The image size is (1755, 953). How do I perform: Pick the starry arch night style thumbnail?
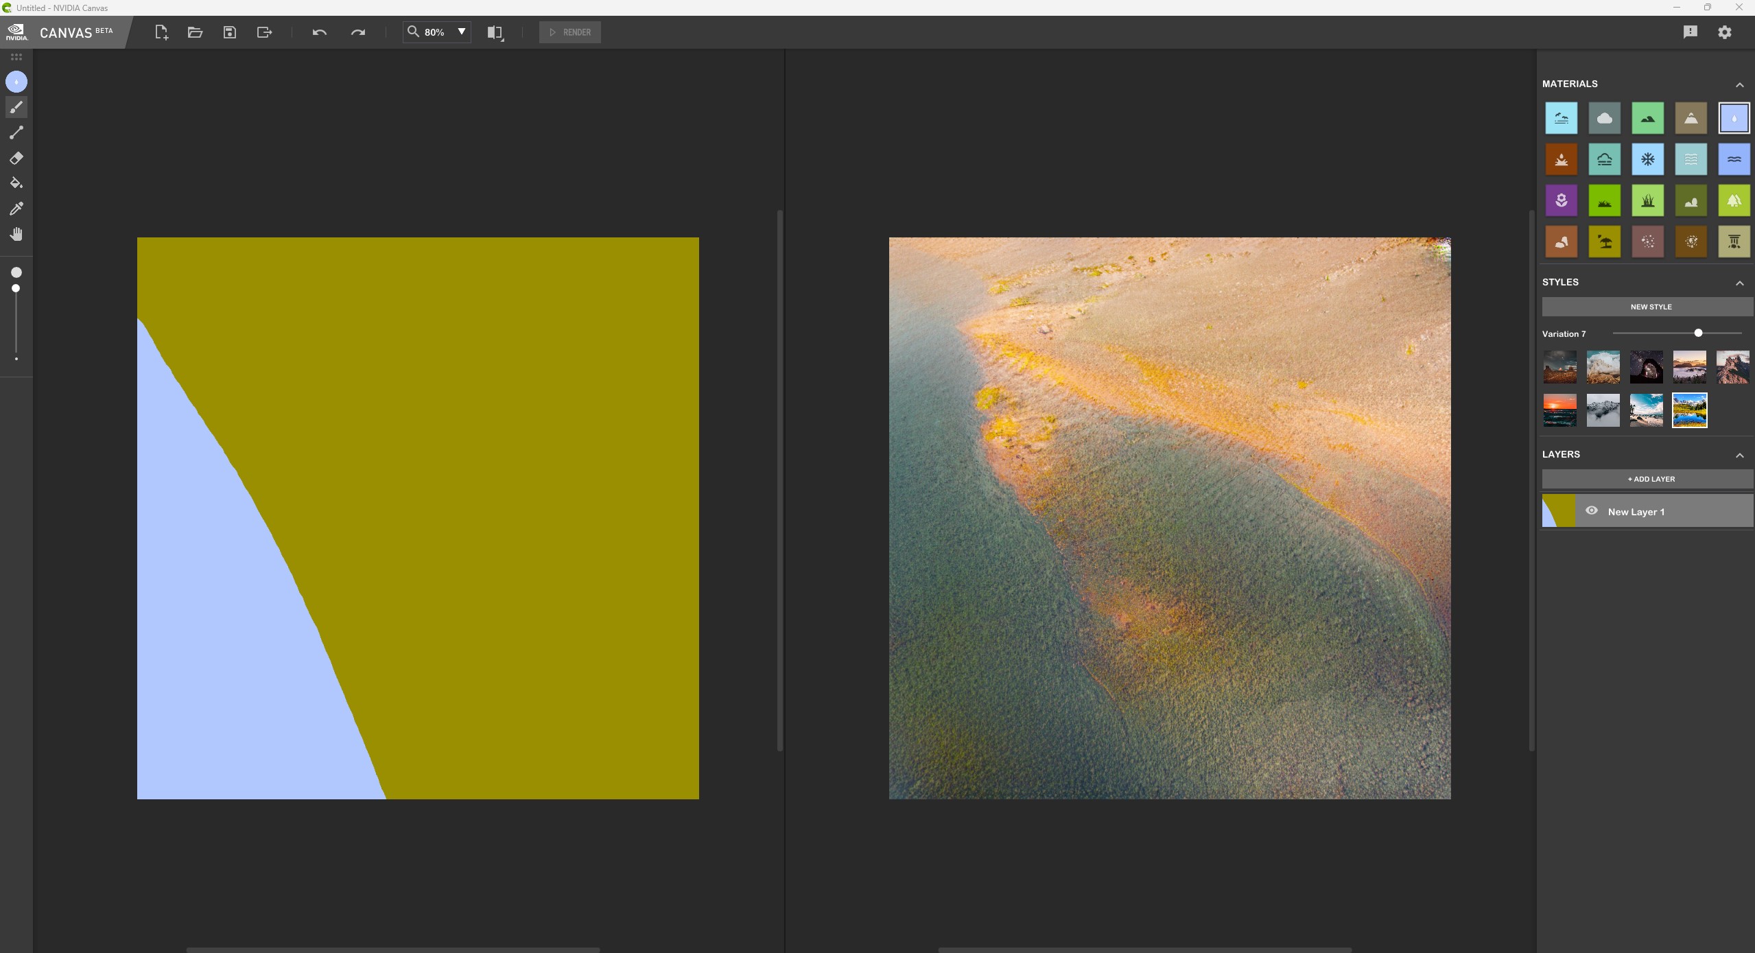[1647, 367]
